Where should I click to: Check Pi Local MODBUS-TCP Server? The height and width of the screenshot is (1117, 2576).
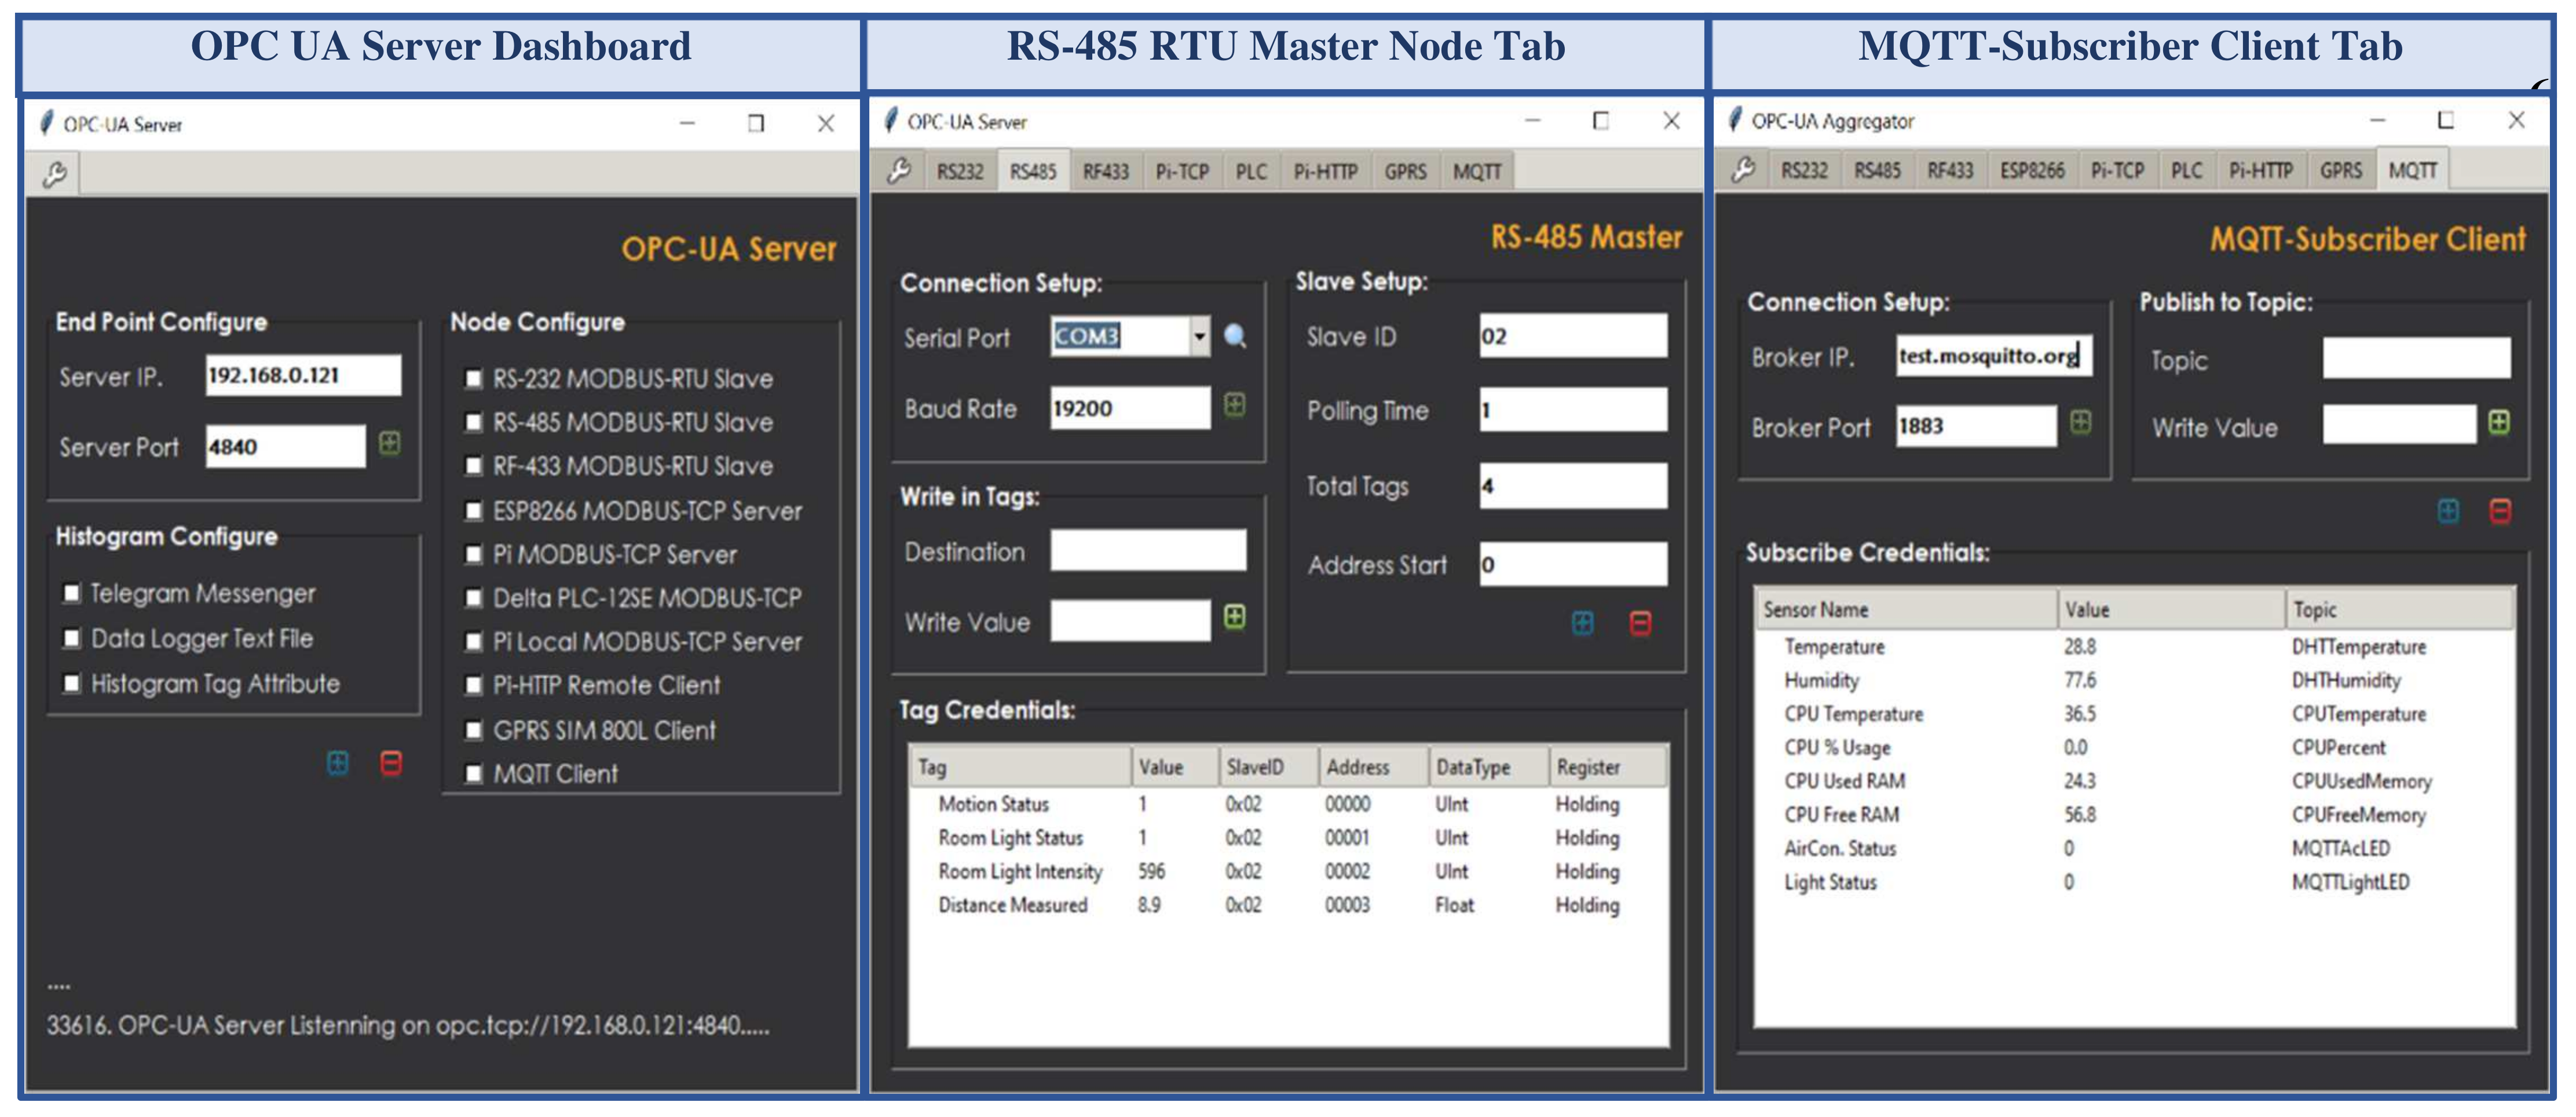pos(474,642)
